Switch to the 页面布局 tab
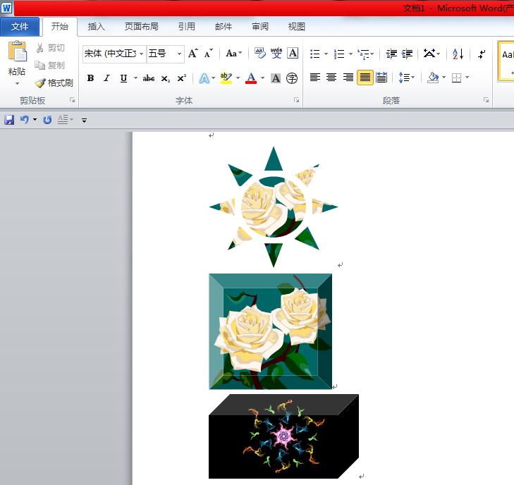The width and height of the screenshot is (514, 485). coord(141,27)
